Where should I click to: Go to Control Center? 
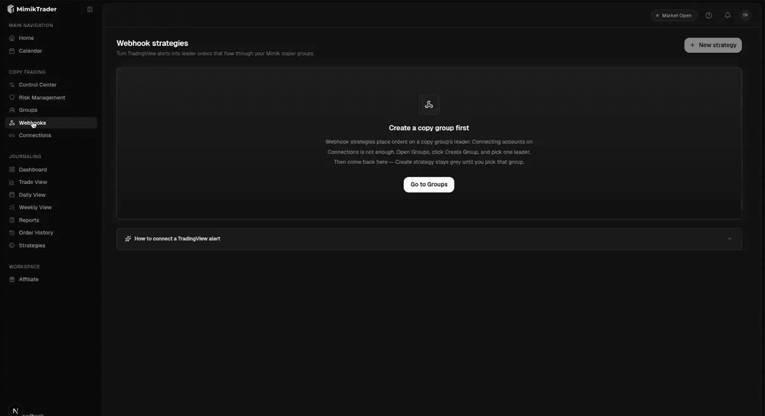click(x=51, y=85)
